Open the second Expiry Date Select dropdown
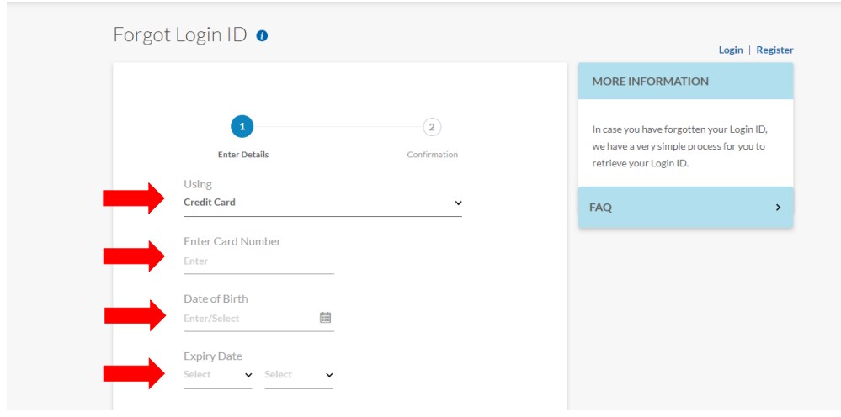The width and height of the screenshot is (841, 417). (299, 375)
